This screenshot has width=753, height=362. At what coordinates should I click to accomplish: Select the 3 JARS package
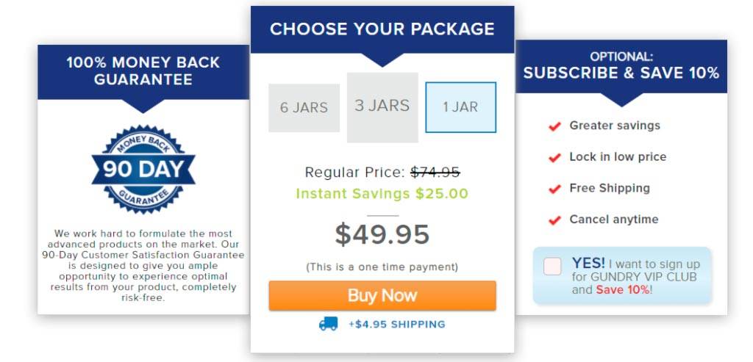click(382, 106)
